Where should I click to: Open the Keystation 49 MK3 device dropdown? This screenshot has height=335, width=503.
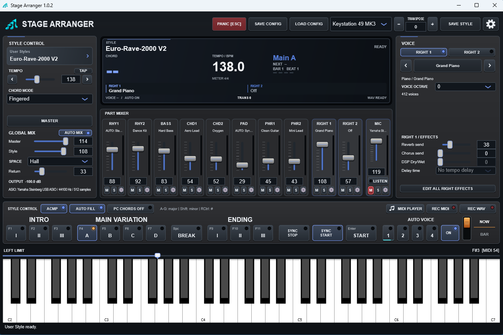coord(361,24)
